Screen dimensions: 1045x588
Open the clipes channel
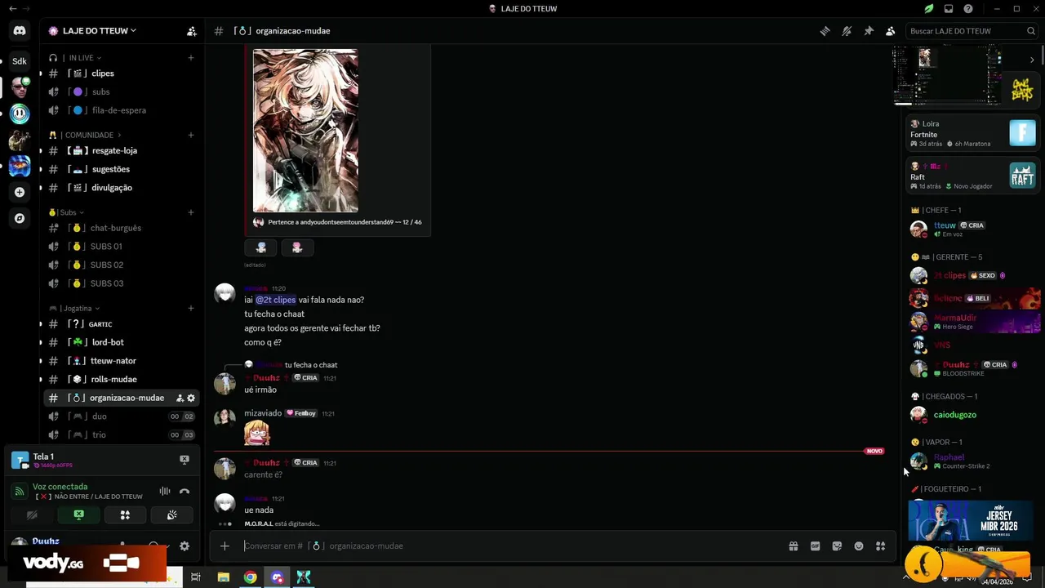click(x=121, y=73)
